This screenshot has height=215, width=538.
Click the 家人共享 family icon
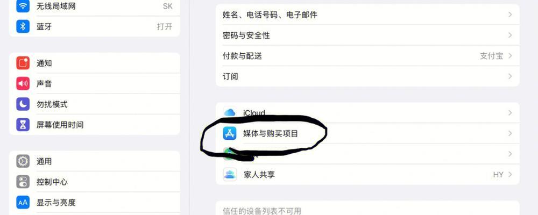230,175
